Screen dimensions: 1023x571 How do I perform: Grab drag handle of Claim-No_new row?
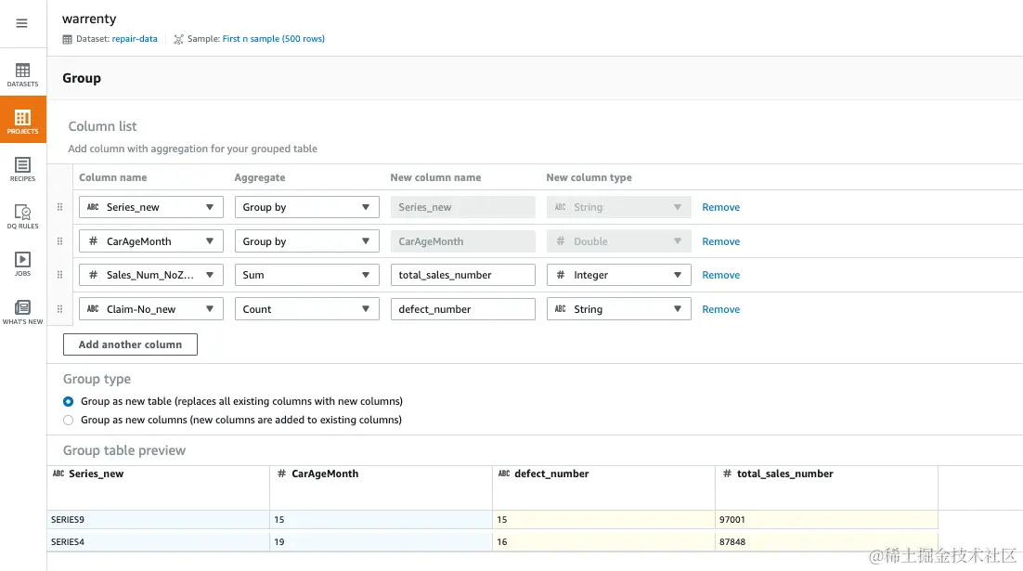coord(60,309)
